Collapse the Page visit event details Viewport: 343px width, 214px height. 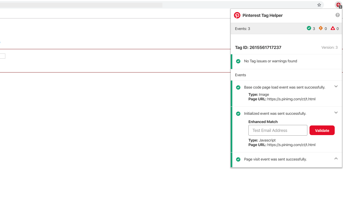pos(336,158)
